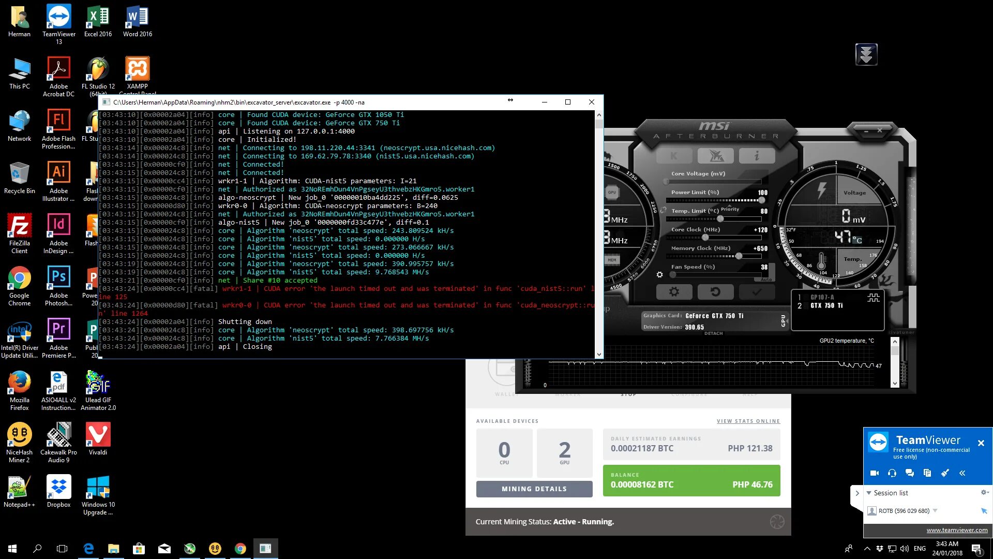Open the VIEW STATS ONLINE link

(748, 421)
